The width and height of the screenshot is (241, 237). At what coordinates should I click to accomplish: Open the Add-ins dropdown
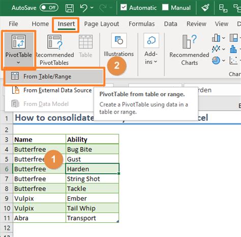point(151,58)
